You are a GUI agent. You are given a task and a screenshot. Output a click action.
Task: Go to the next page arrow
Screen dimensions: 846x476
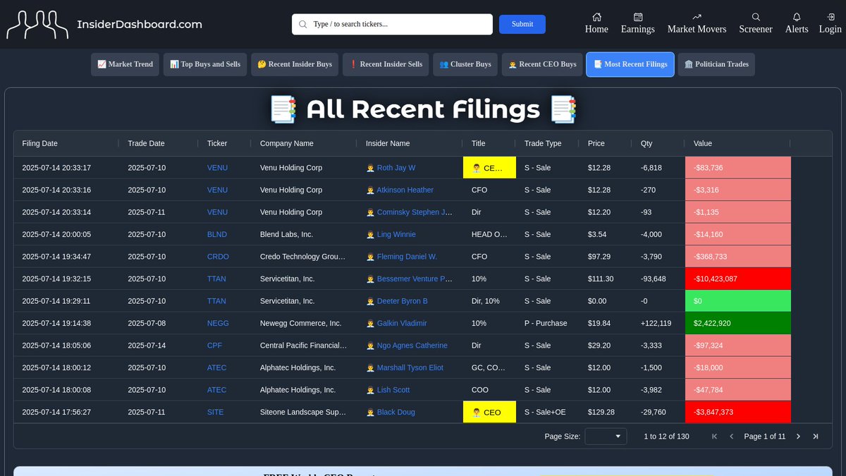(798, 437)
